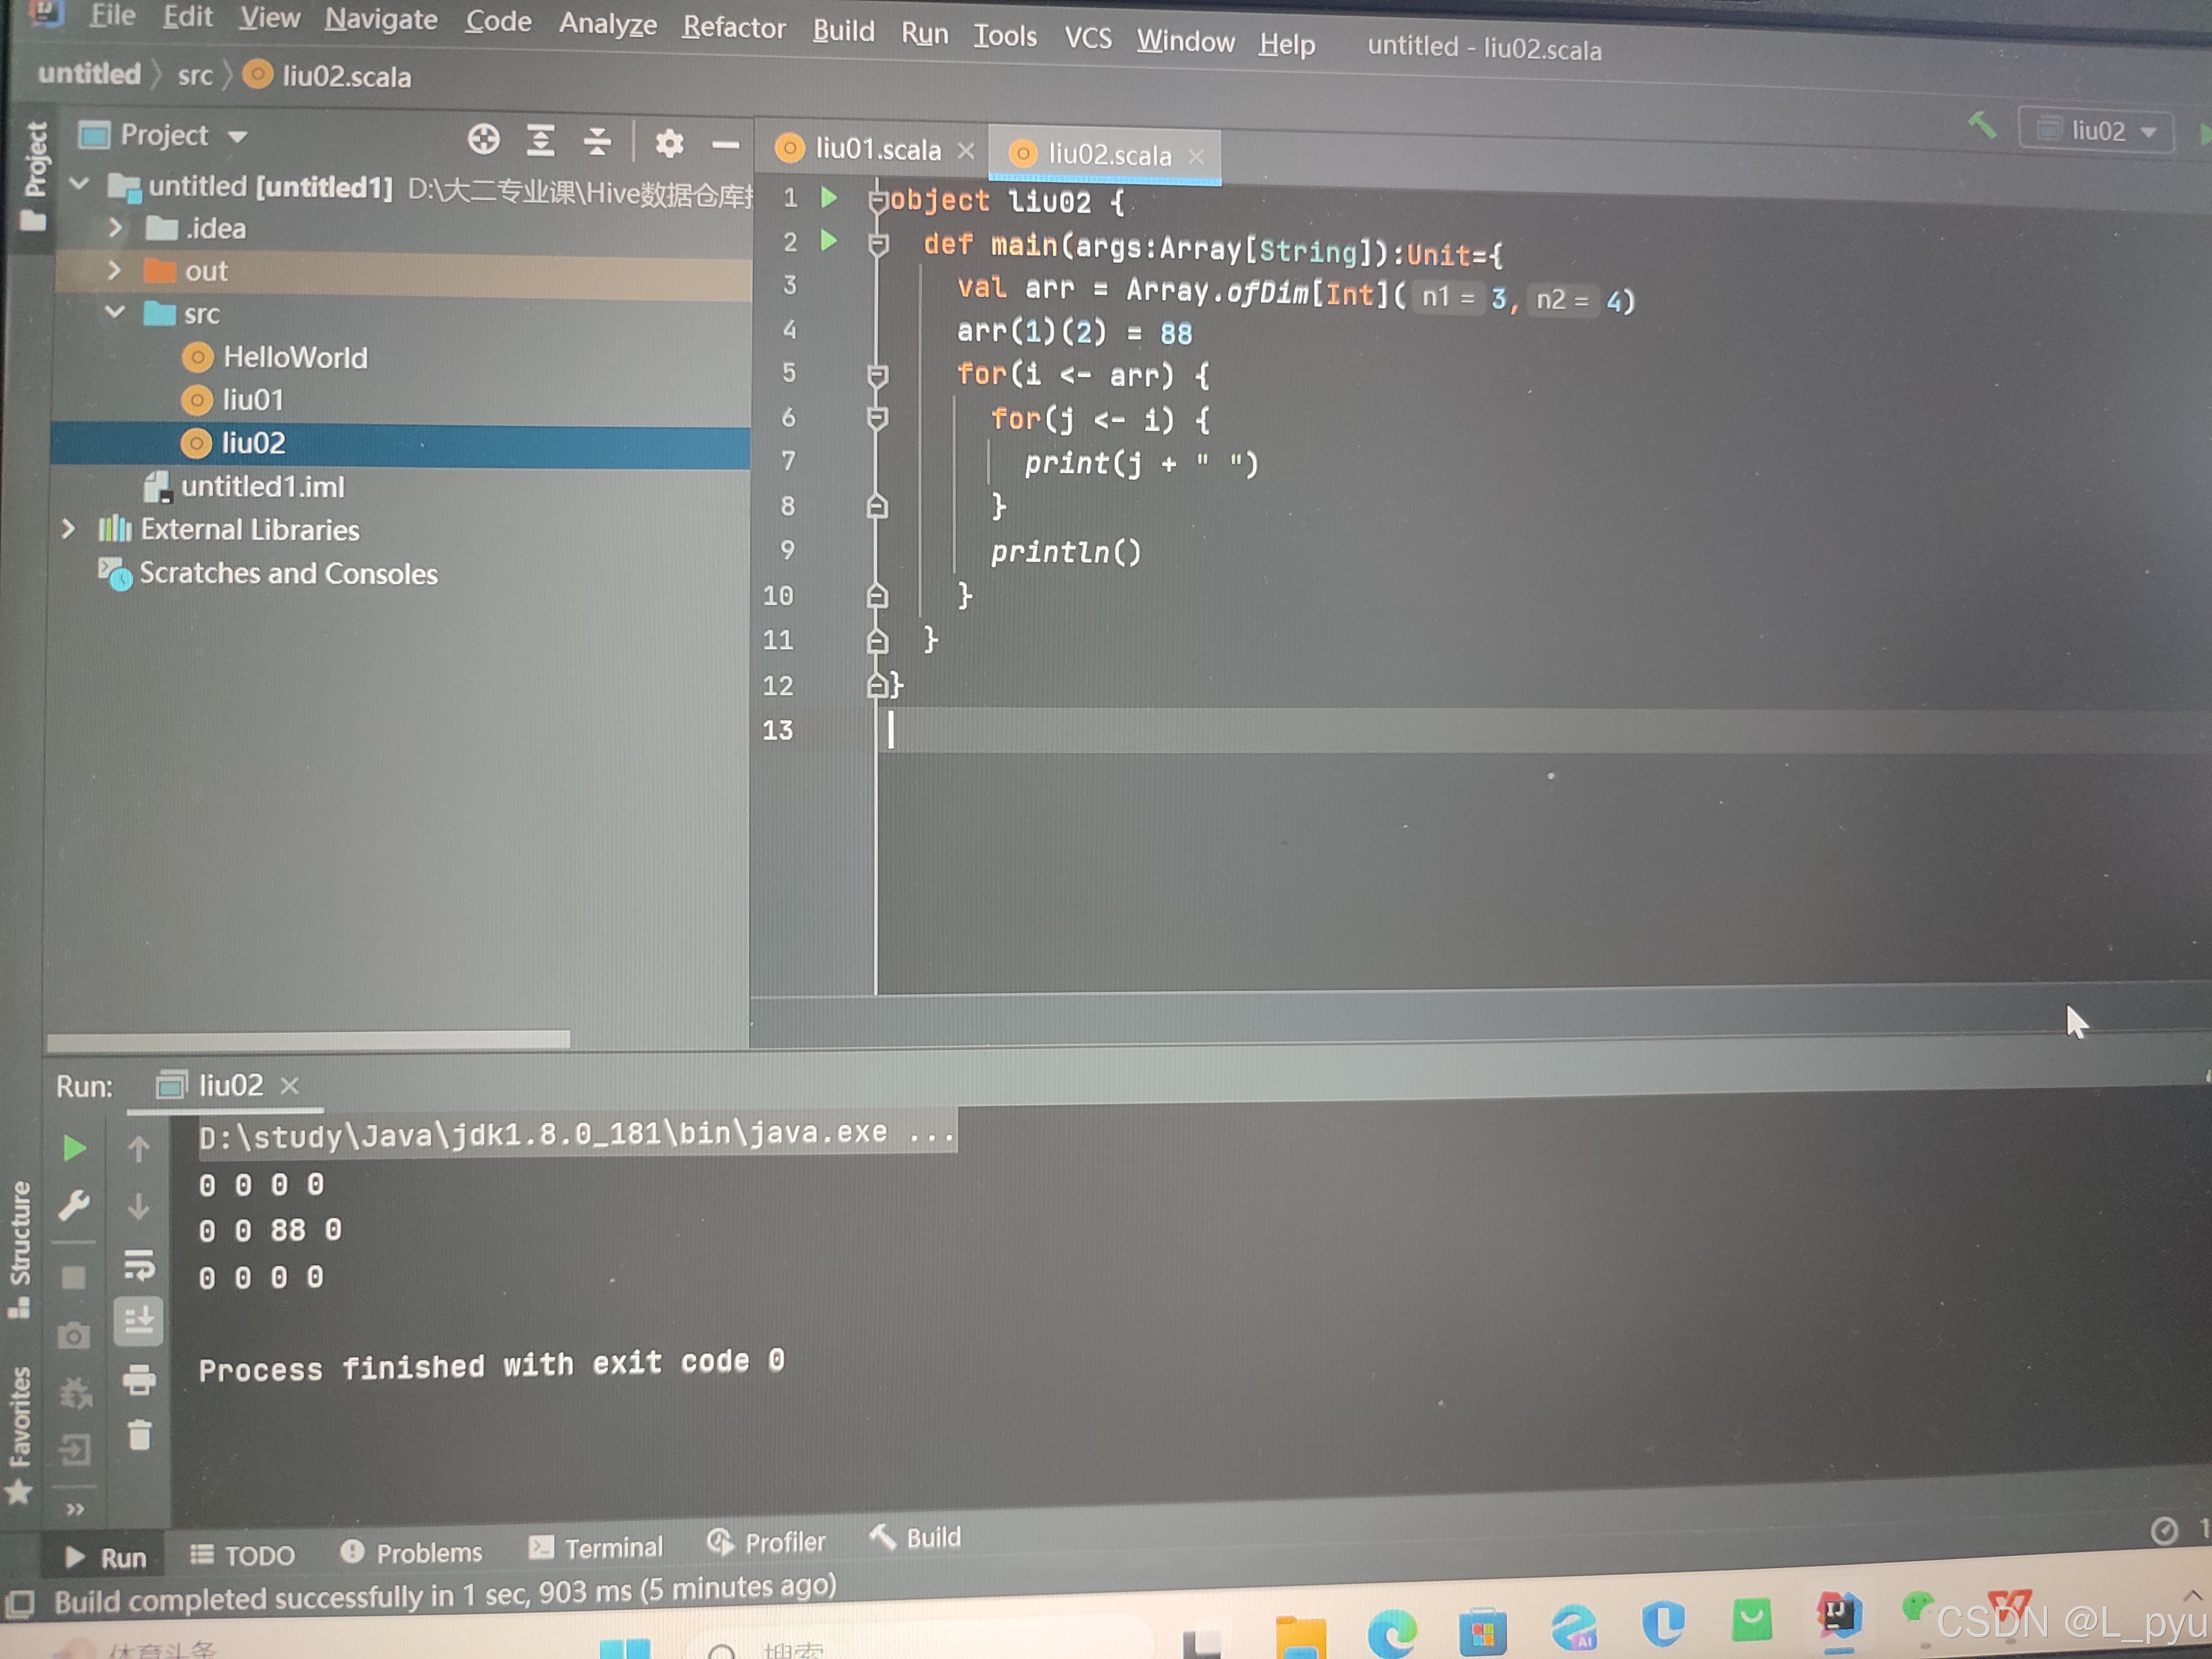This screenshot has height=1659, width=2212.
Task: Click the trash icon to clear console
Action: [x=139, y=1436]
